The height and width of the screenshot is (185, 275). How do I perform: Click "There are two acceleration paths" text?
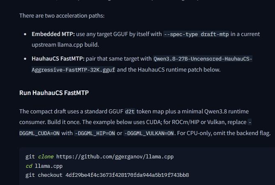tap(62, 16)
